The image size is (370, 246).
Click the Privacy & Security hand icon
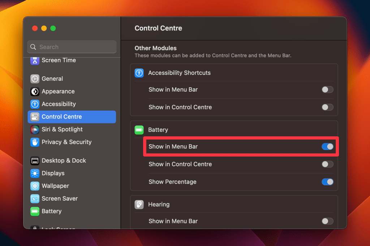(x=35, y=142)
